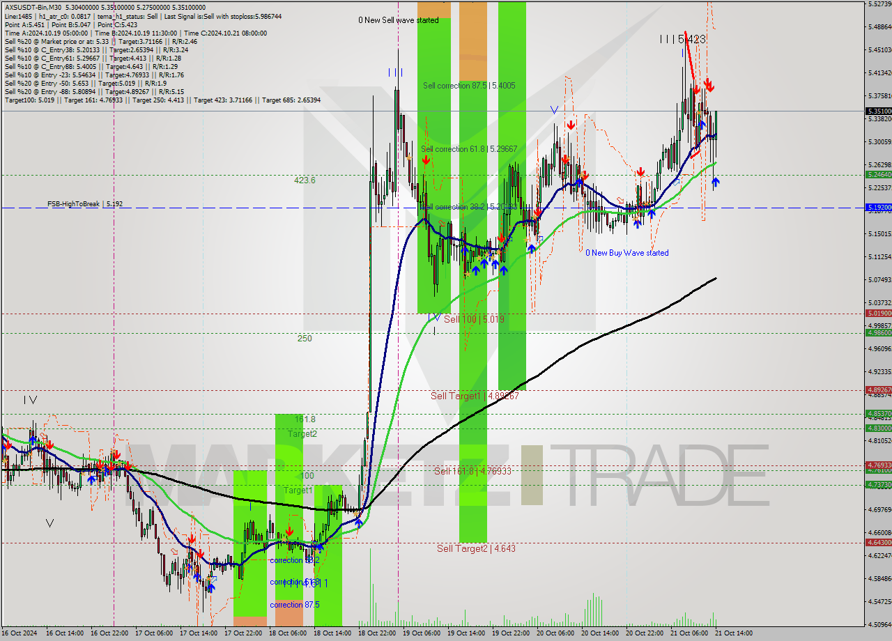Image resolution: width=892 pixels, height=641 pixels.
Task: Click the 'I V' wave label on the left
Action: coord(30,400)
